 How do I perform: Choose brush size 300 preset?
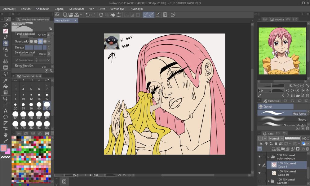47,125
